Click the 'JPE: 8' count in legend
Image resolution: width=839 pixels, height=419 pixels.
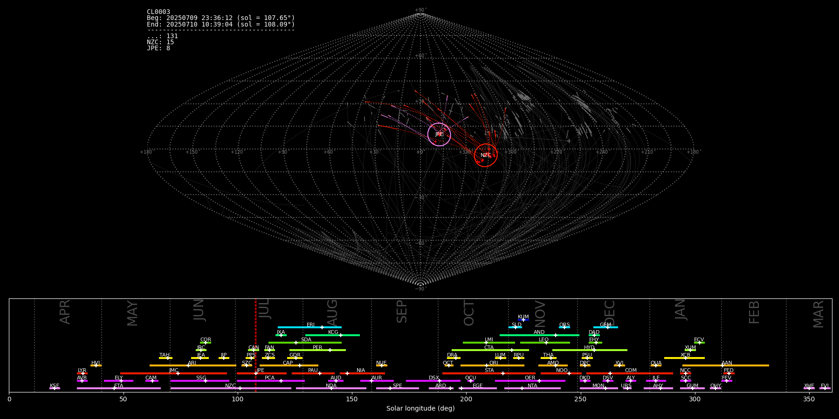pos(158,48)
